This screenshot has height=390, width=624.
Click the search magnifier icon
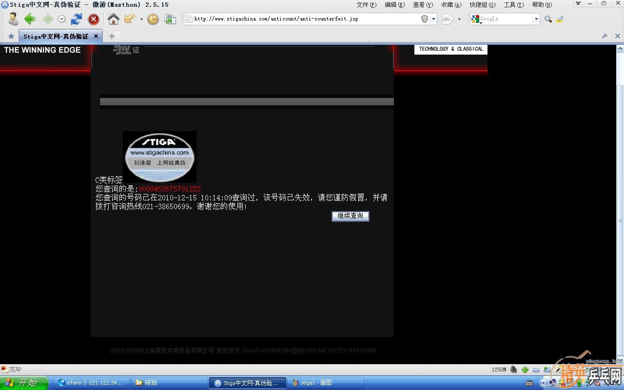548,19
